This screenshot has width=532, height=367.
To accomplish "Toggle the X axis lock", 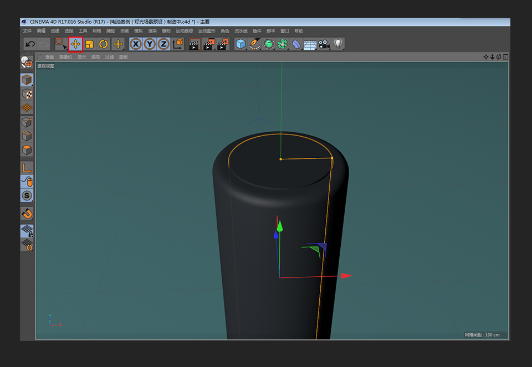I will coord(135,44).
